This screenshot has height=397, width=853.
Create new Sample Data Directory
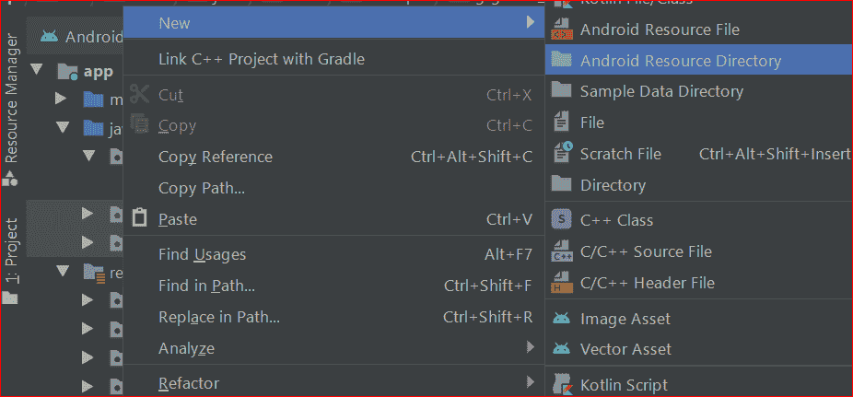(698, 91)
